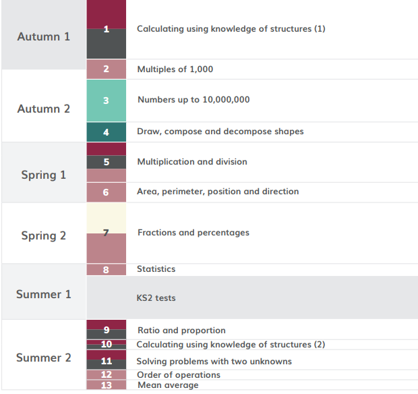The width and height of the screenshot is (418, 394).
Task: Select the "Autumn 1" term label
Action: click(44, 36)
